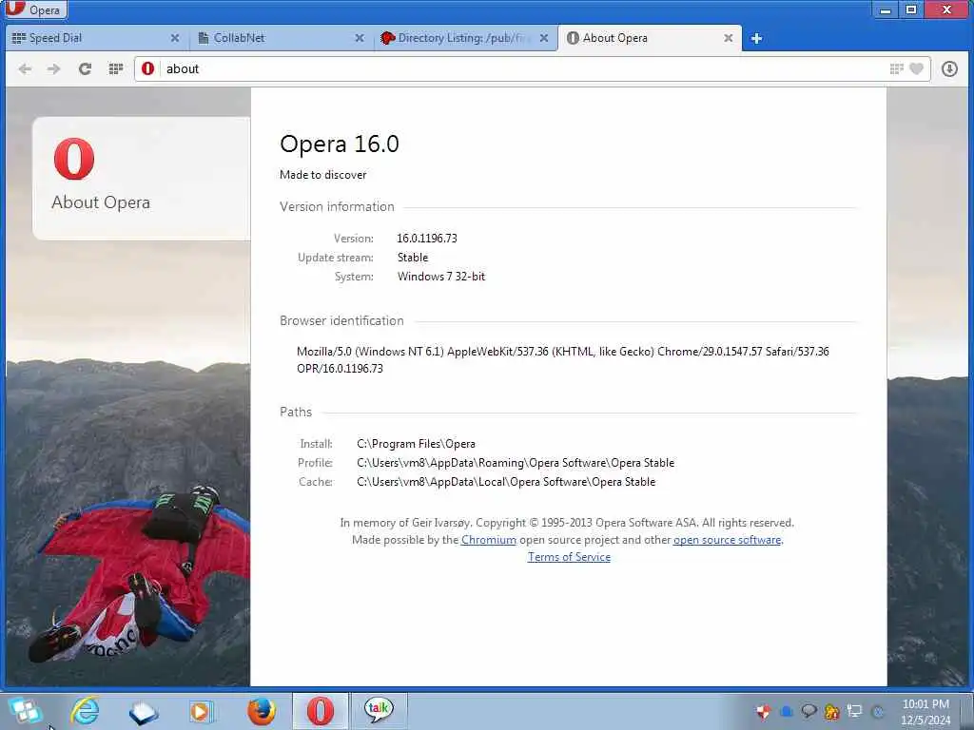Click the Opera taskbar button

pyautogui.click(x=320, y=711)
